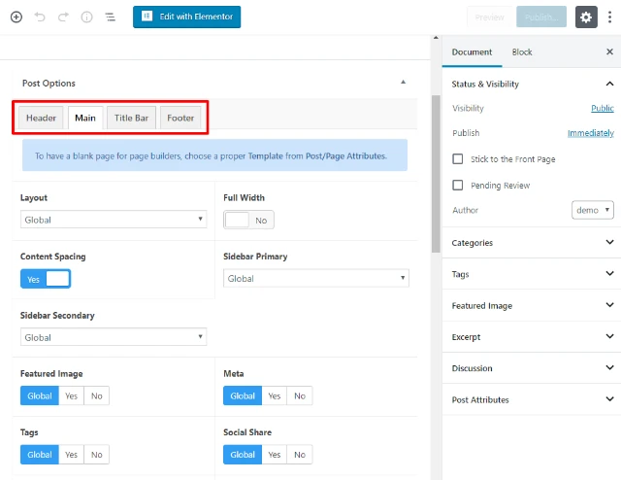Open the block navigation list icon
Image resolution: width=621 pixels, height=480 pixels.
(110, 17)
